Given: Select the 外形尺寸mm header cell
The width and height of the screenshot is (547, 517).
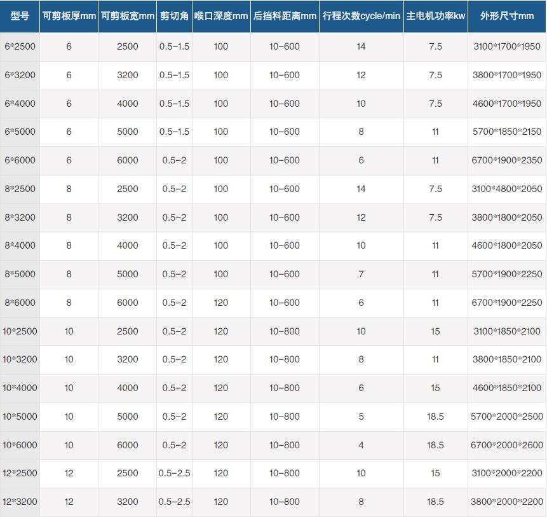Looking at the screenshot, I should (506, 16).
